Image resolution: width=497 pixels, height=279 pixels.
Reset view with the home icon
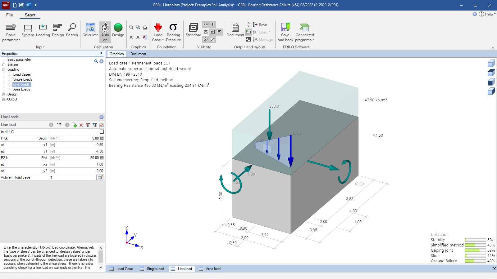(x=145, y=28)
